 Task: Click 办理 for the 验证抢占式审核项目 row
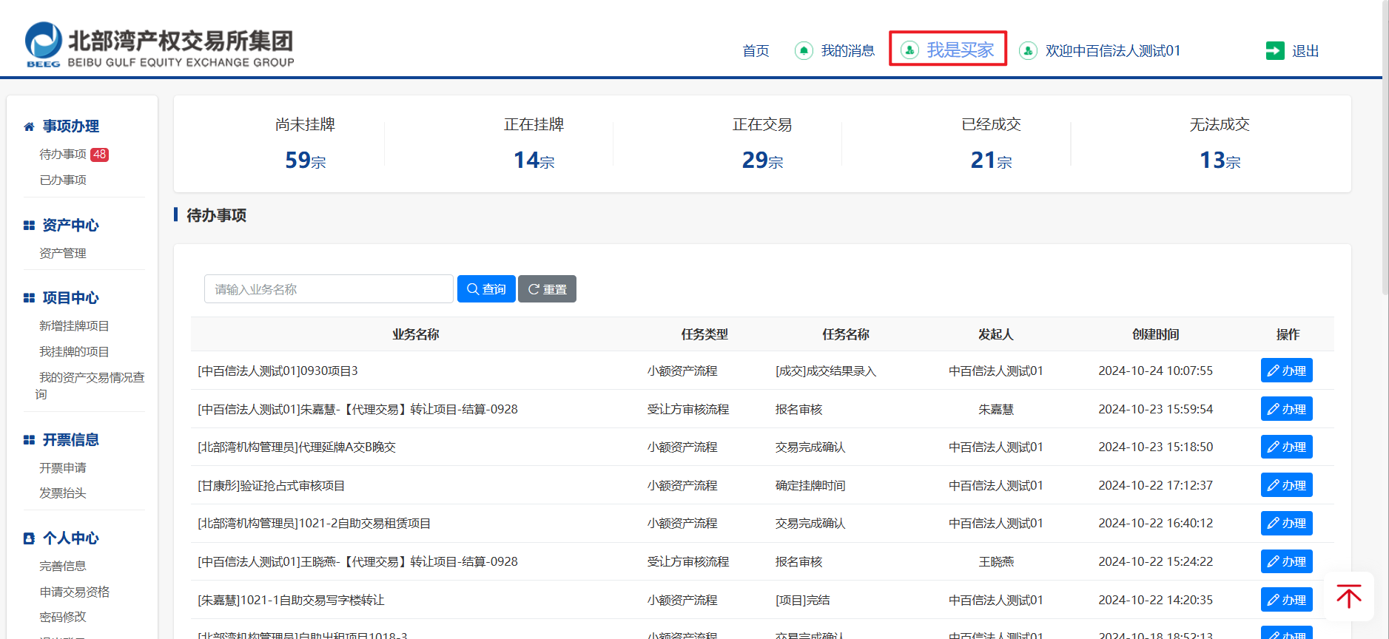1286,485
